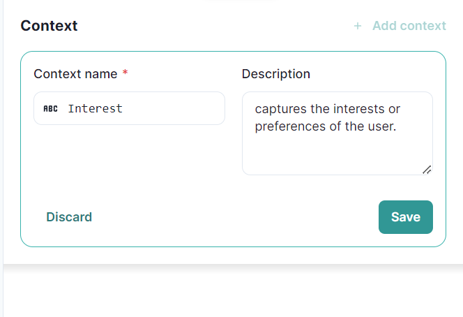Click the text 'preferences of the user.'
The height and width of the screenshot is (317, 463).
tap(326, 126)
